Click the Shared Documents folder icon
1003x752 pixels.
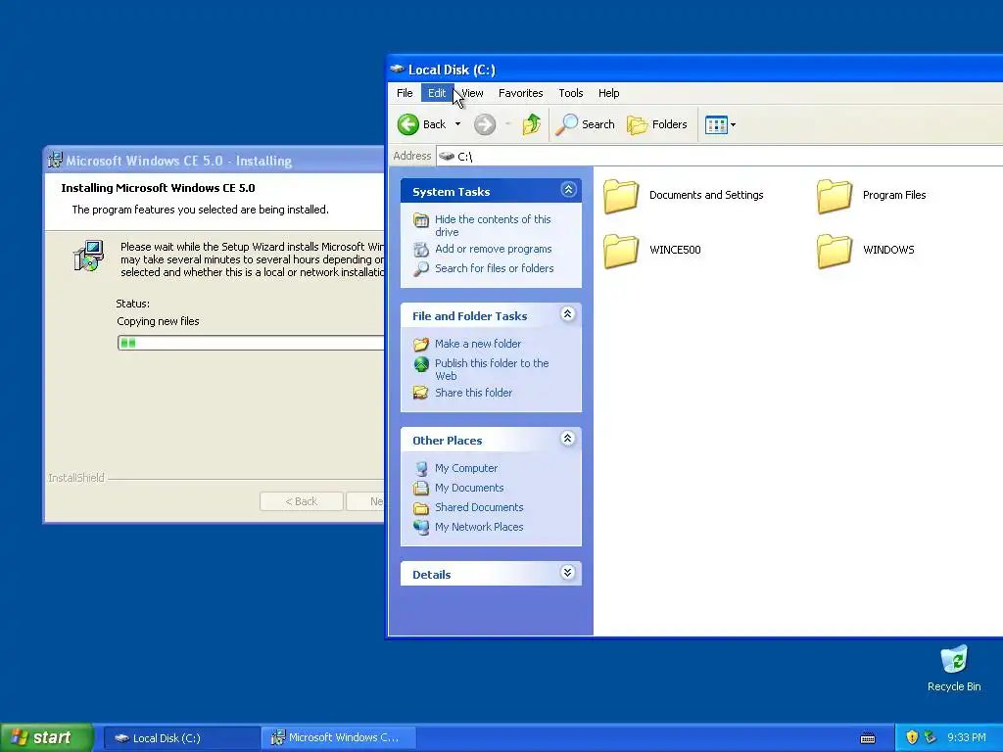point(421,508)
